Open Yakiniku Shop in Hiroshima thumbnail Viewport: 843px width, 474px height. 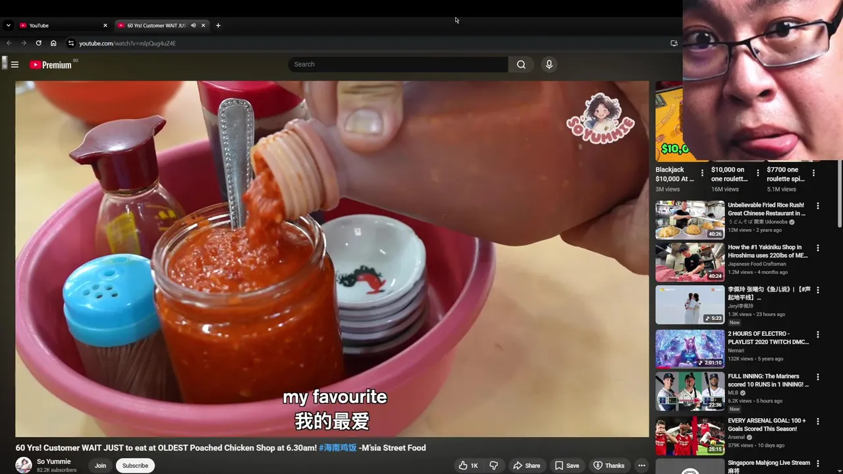[x=690, y=262]
